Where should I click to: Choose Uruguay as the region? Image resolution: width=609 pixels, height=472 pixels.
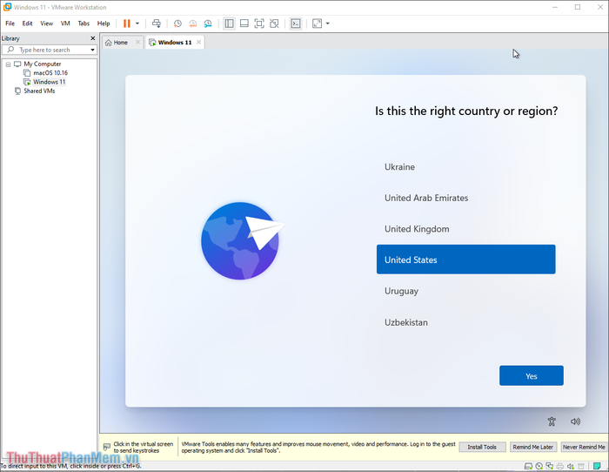465,291
